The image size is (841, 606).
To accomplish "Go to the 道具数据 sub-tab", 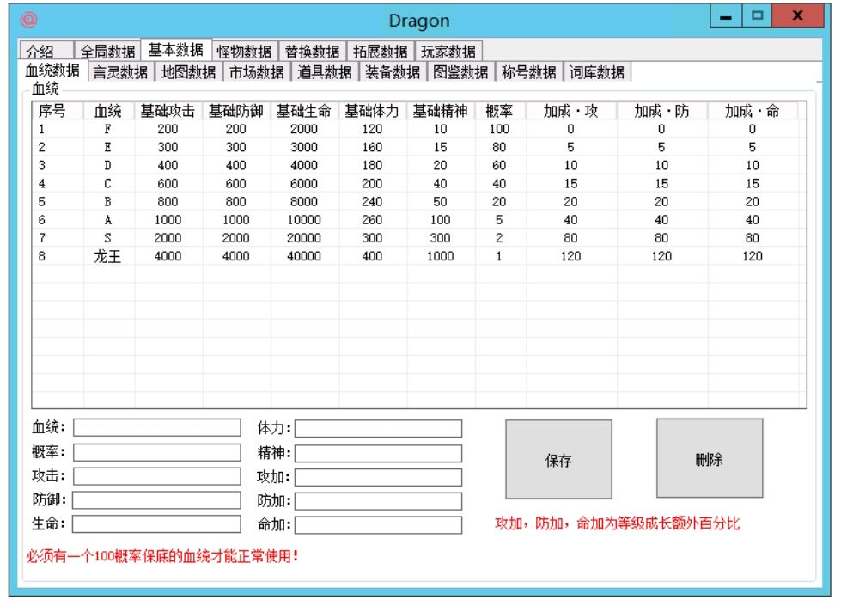I will (x=325, y=72).
